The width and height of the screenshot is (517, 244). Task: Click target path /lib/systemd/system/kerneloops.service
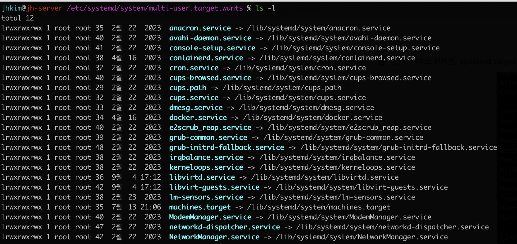tap(337, 167)
